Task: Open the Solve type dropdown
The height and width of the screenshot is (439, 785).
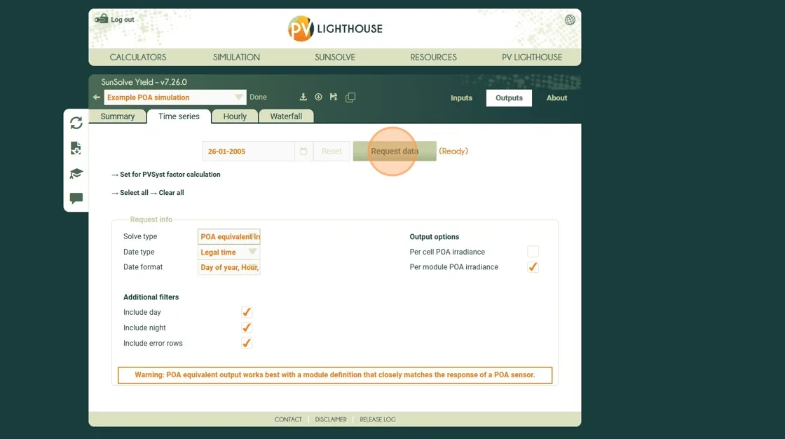Action: [x=229, y=237]
